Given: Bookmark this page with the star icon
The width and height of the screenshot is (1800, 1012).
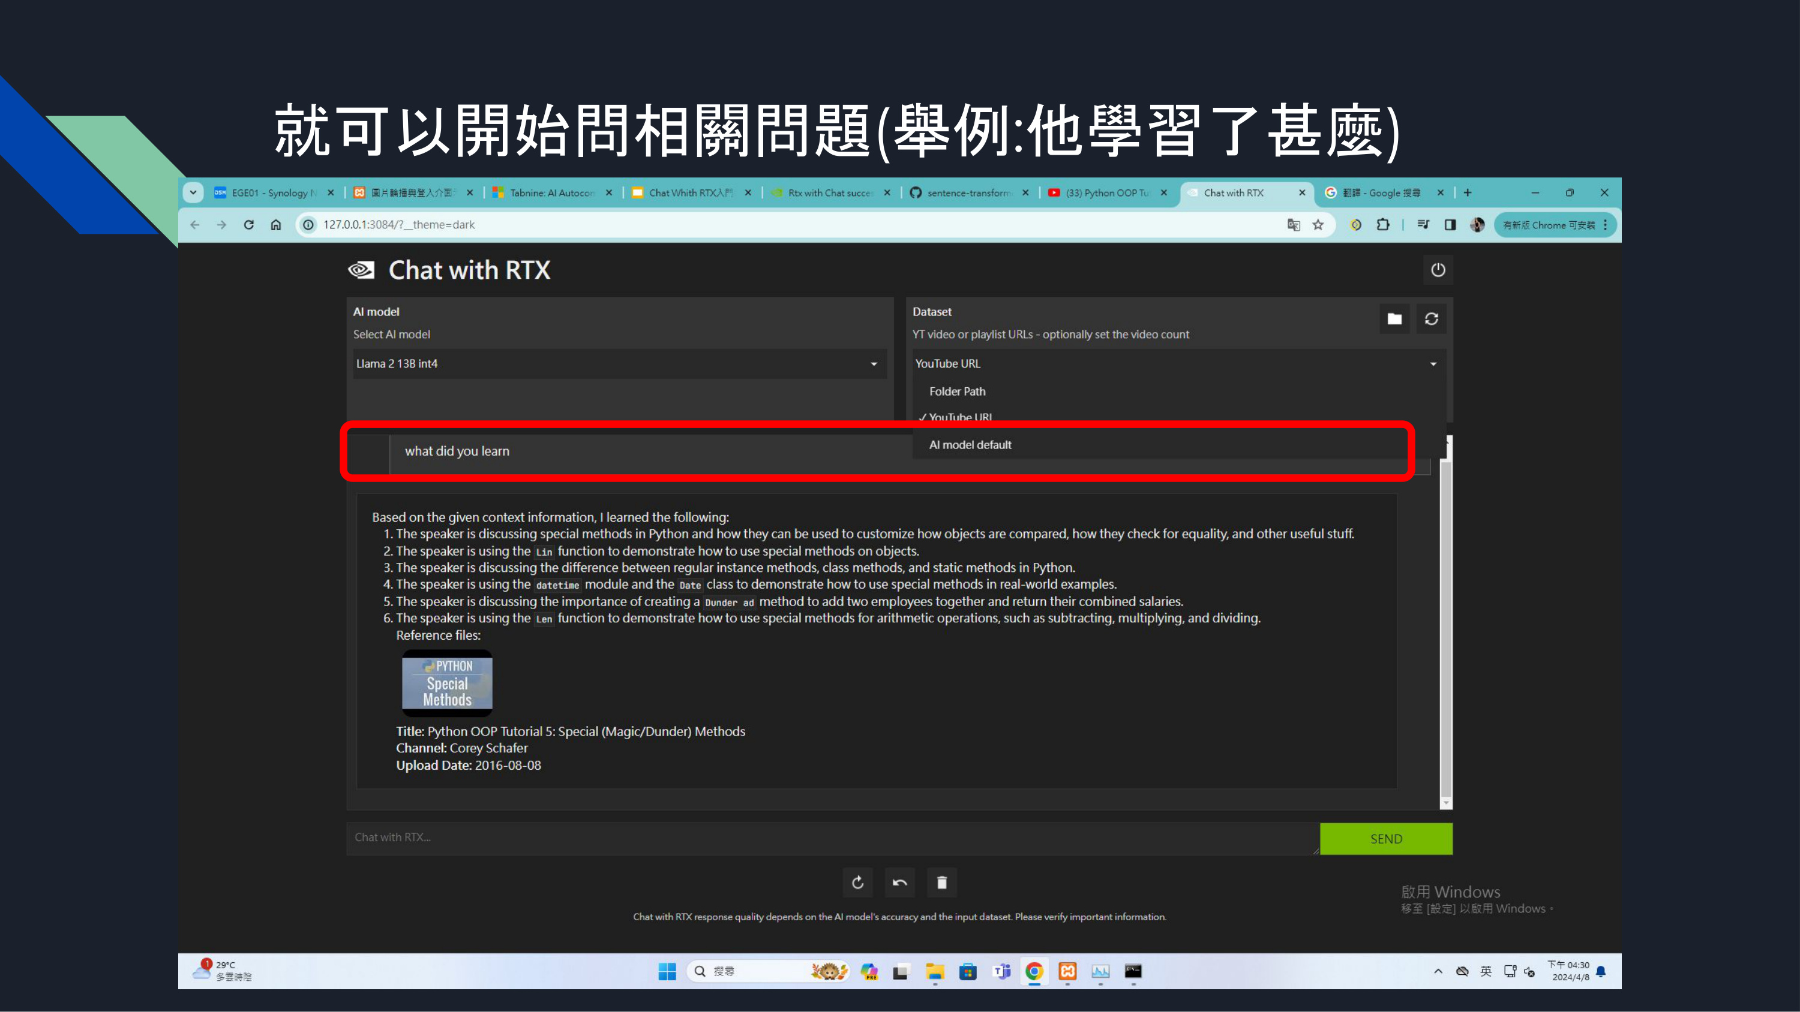Looking at the screenshot, I should tap(1318, 225).
